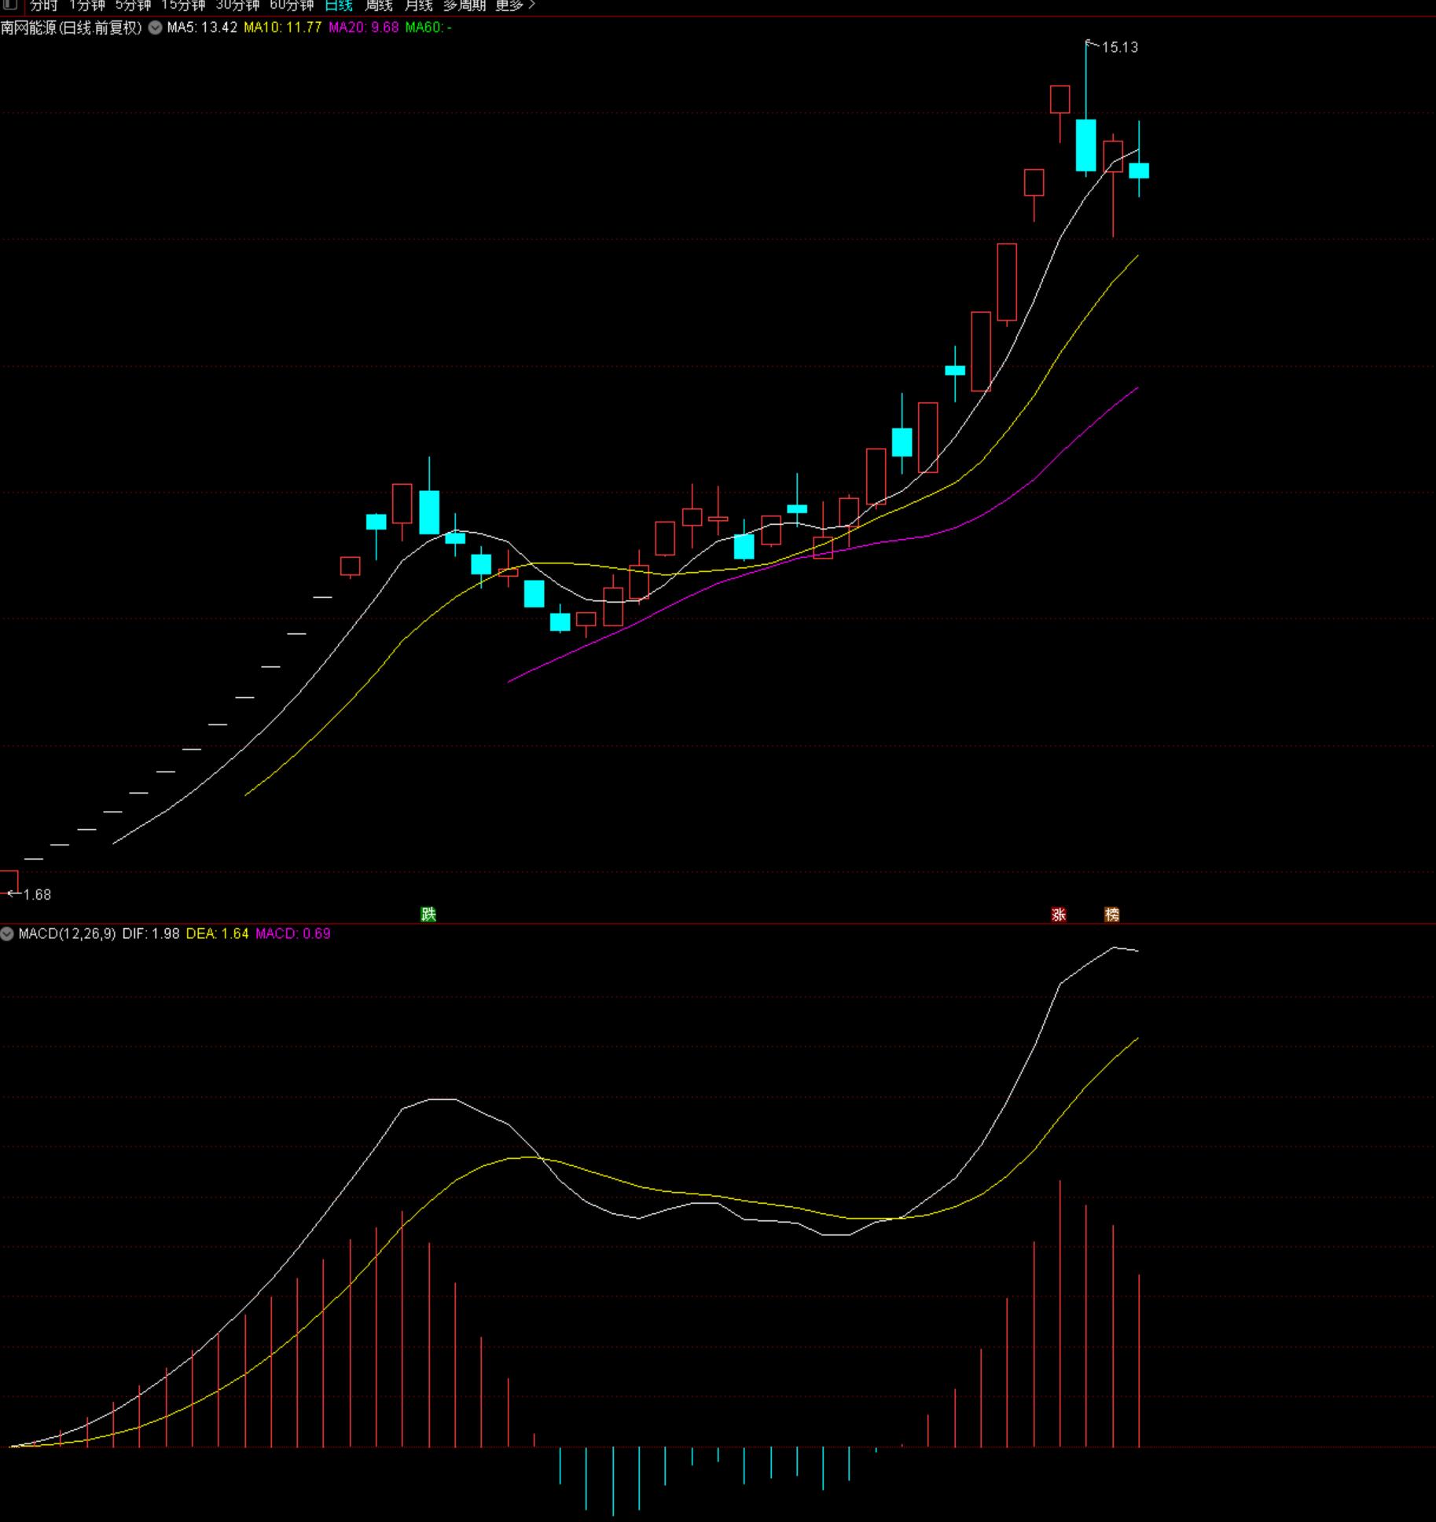Image resolution: width=1436 pixels, height=1522 pixels.
Task: Click the 1.68 low price label
Action: (37, 894)
